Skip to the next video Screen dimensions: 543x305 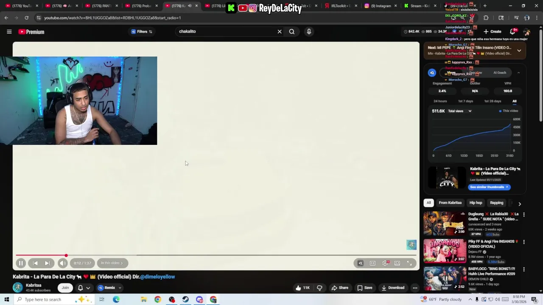[x=47, y=263]
